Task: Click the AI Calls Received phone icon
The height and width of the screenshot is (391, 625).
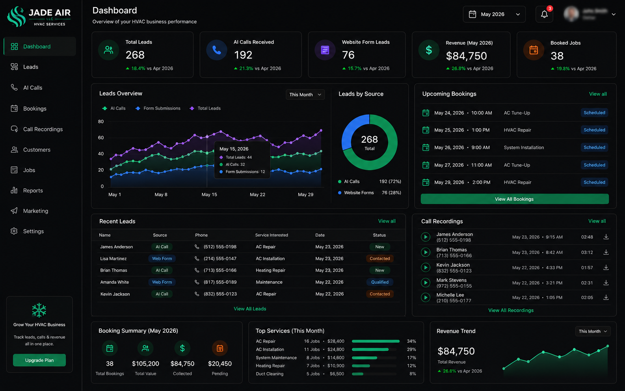Action: tap(217, 50)
